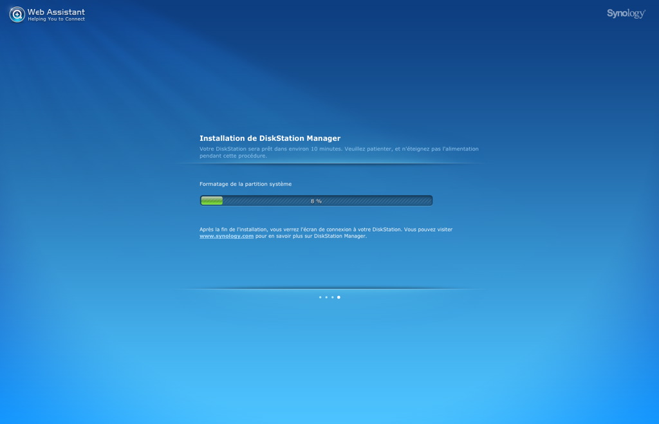Click the 'Votre DiskStation sera prêt' description text

click(339, 152)
